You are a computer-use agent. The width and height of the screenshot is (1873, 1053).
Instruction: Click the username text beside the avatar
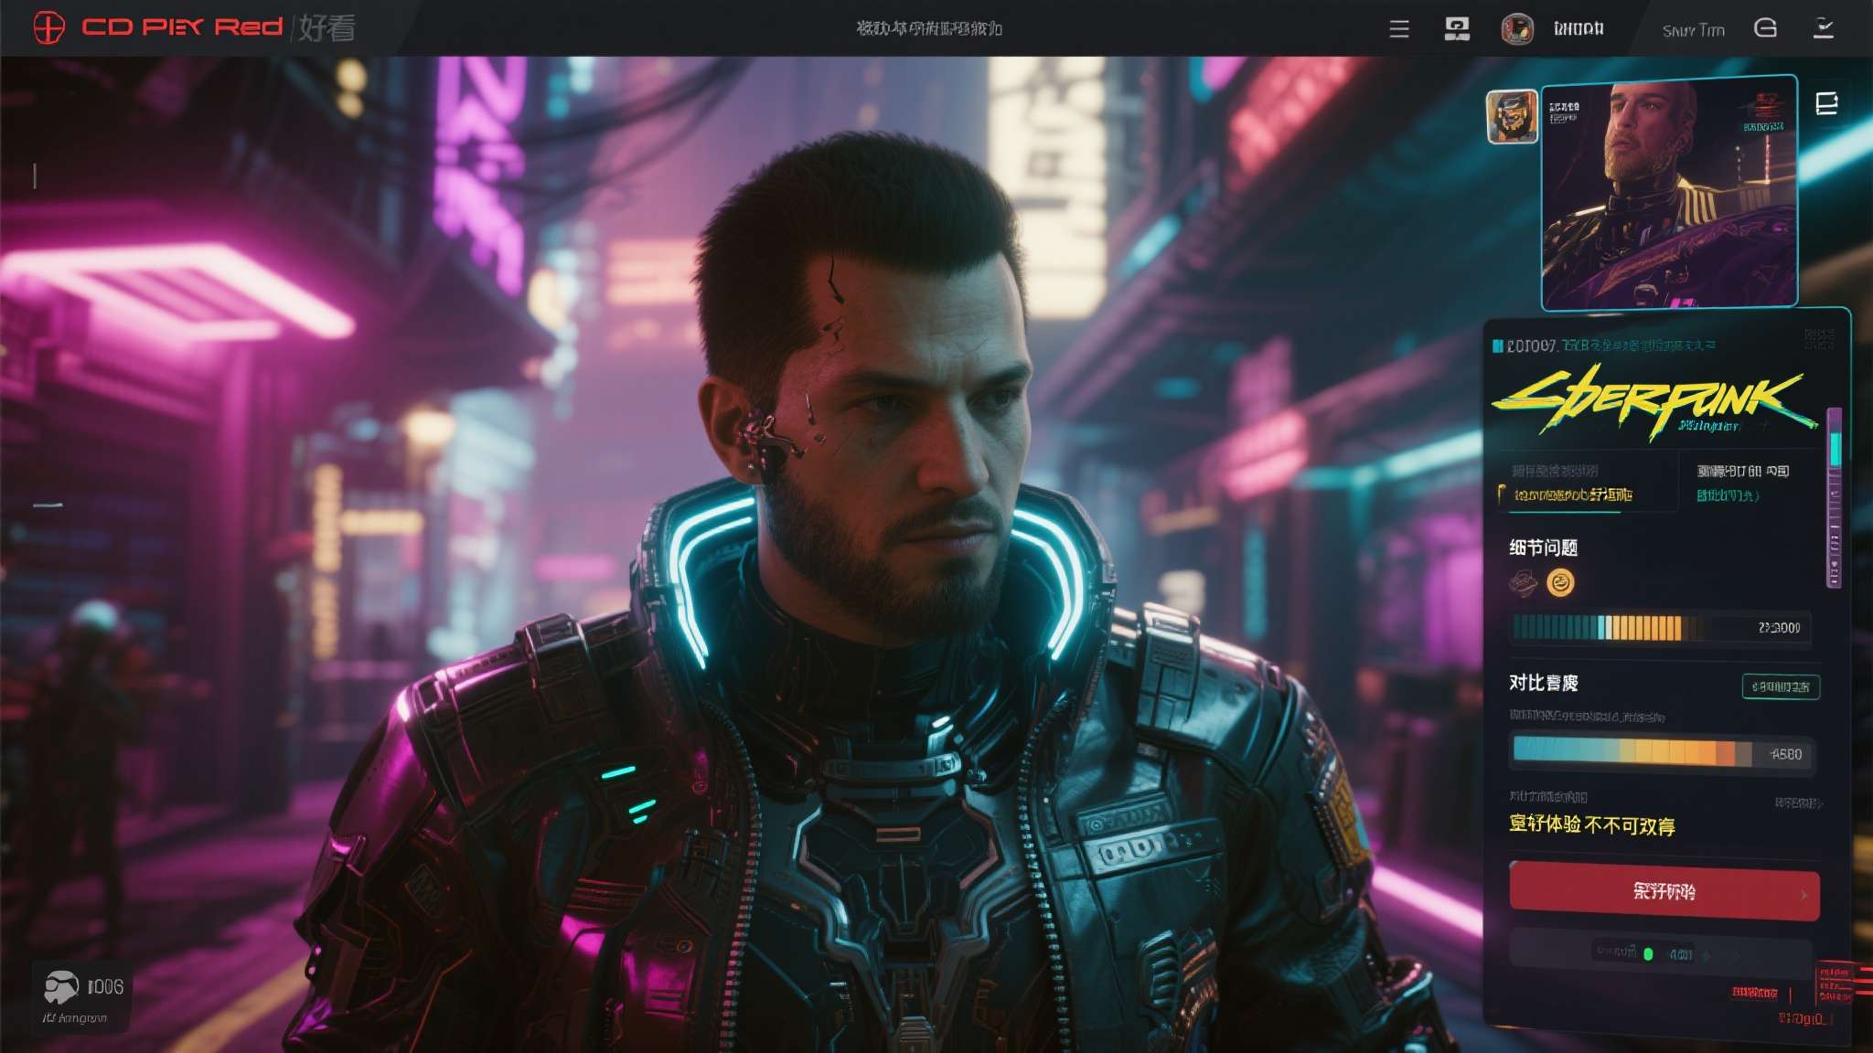point(1579,29)
